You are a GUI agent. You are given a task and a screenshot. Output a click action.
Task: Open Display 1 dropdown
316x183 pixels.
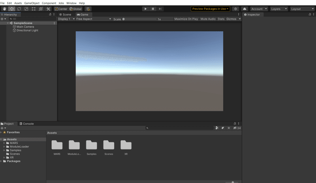point(66,19)
